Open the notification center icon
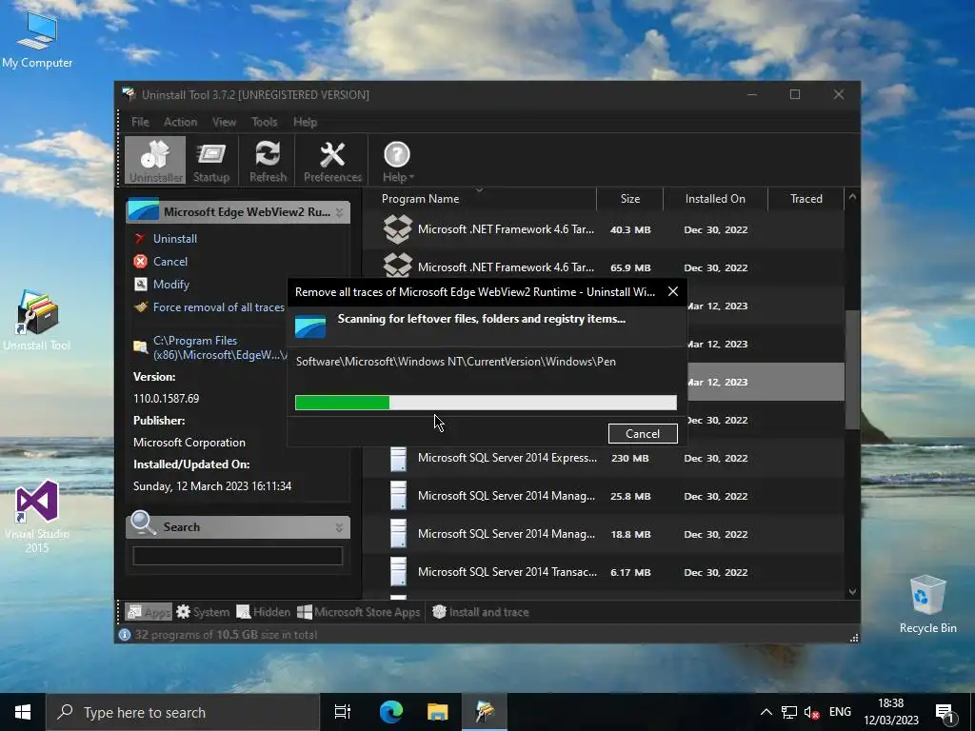975x731 pixels. [x=945, y=713]
